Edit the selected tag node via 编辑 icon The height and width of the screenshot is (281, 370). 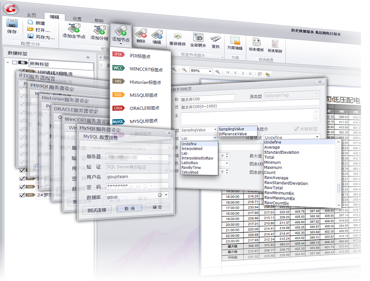157,37
